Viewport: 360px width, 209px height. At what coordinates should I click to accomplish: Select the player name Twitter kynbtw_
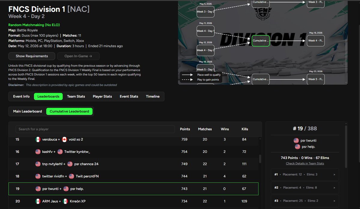77,152
